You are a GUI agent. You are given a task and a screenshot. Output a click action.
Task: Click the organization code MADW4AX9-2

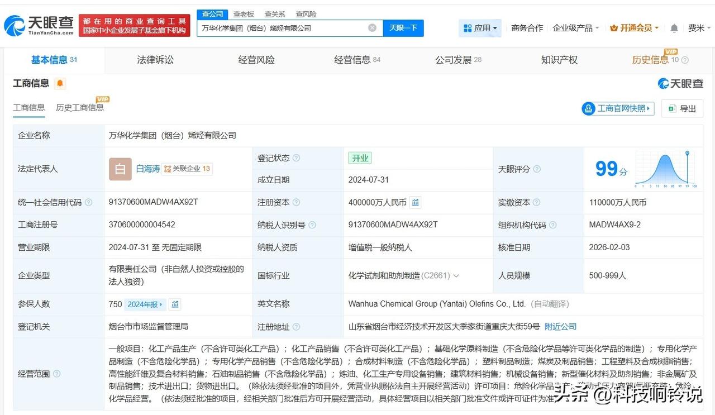(615, 225)
